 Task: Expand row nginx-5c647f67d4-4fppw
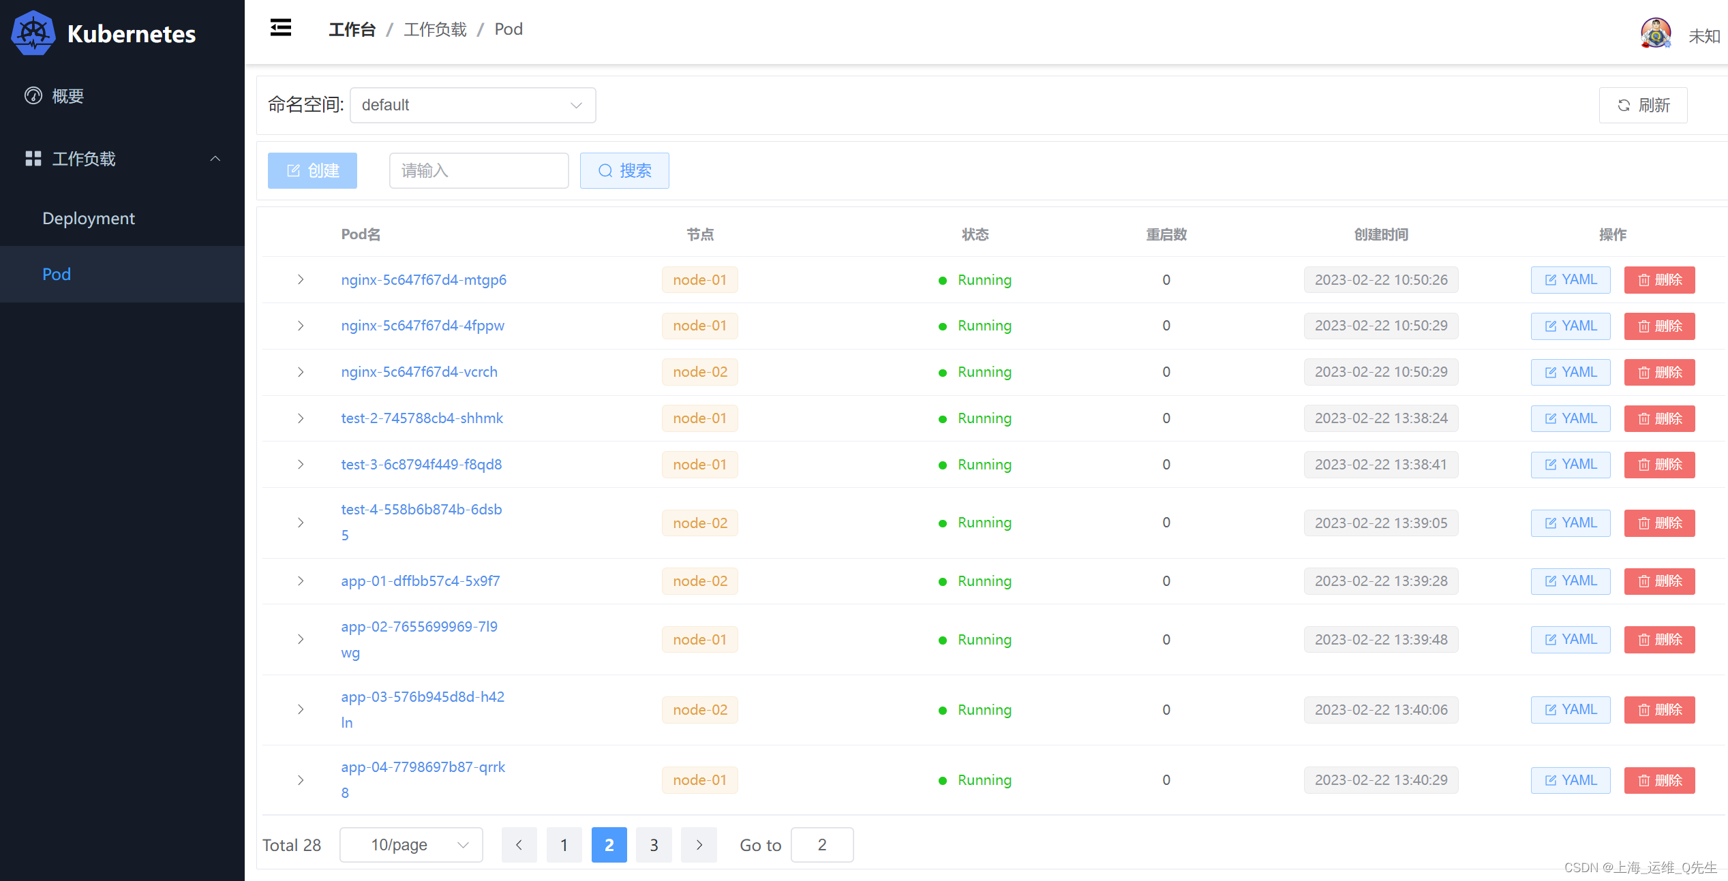[x=301, y=326]
